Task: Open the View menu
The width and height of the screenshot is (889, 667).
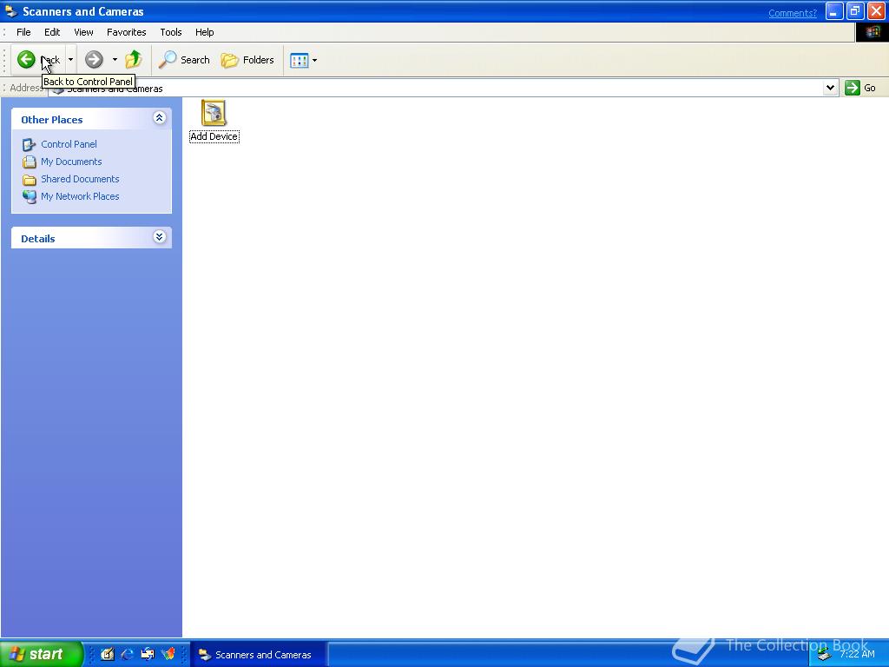Action: (x=83, y=32)
